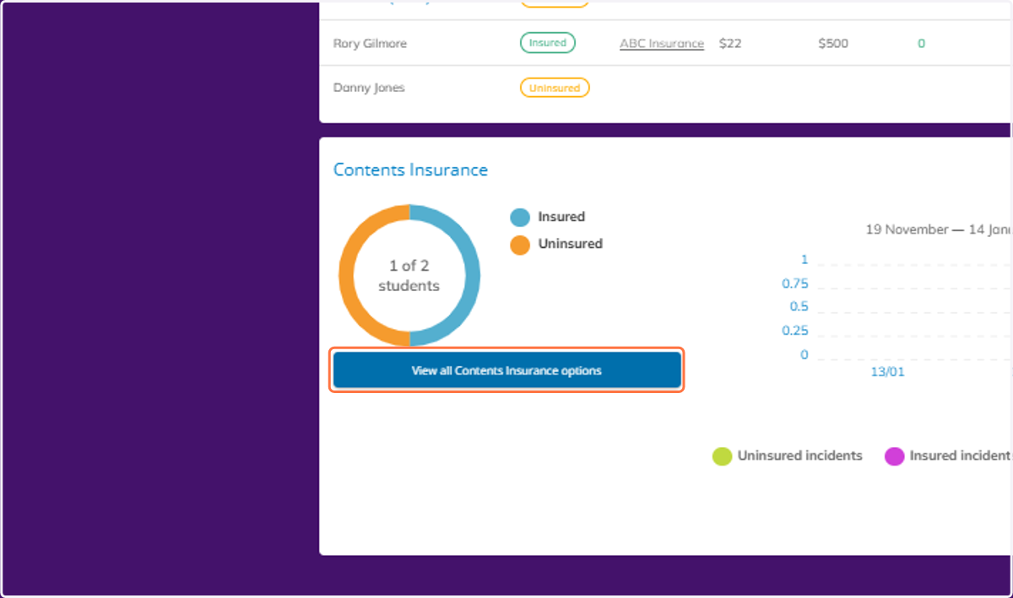1013x598 pixels.
Task: Click the green Uninsured incidents legend dot
Action: [x=722, y=456]
